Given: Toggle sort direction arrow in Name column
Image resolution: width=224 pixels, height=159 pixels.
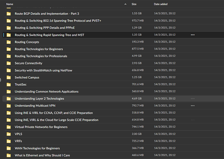Looking at the screenshot, I should click(x=125, y=4).
